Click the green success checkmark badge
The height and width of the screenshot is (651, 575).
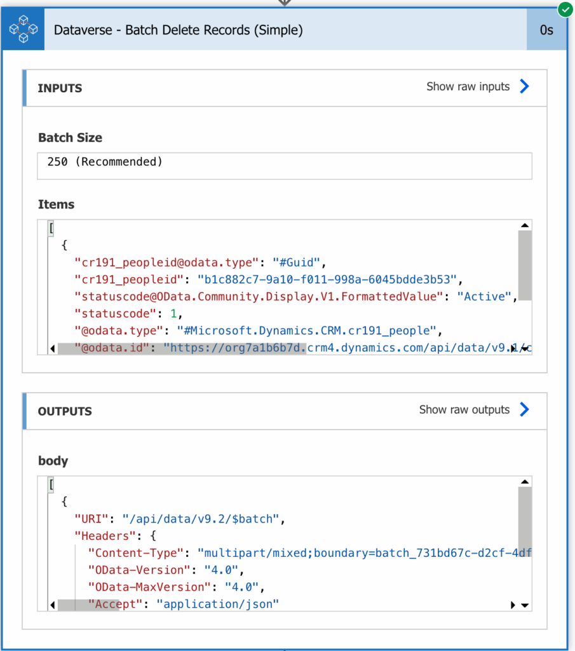click(565, 9)
